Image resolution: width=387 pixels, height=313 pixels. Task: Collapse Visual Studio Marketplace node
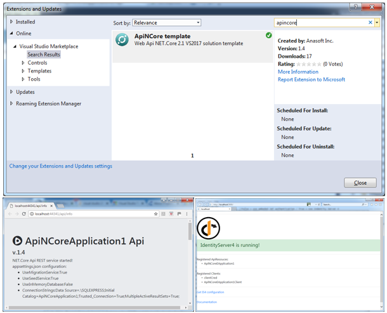coord(15,46)
